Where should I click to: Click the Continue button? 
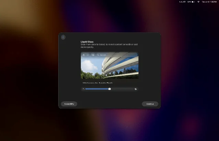[150, 104]
